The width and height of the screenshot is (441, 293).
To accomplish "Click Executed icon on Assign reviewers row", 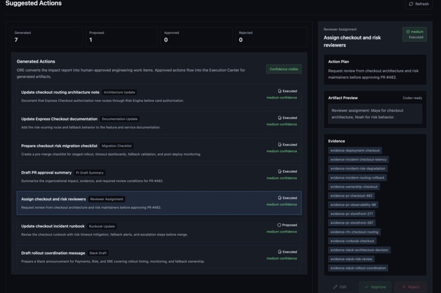I will click(x=280, y=198).
